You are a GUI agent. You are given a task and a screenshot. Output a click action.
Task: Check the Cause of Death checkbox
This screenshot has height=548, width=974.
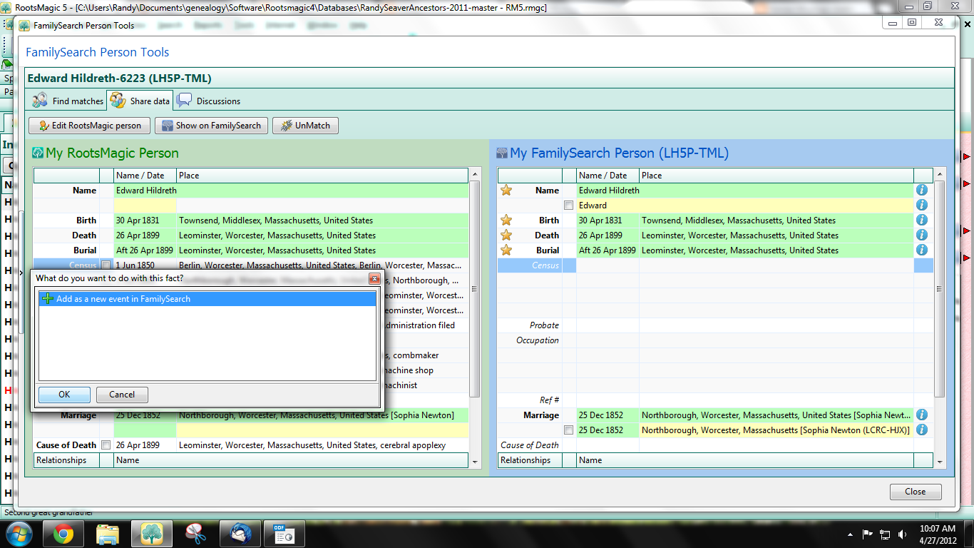click(106, 445)
